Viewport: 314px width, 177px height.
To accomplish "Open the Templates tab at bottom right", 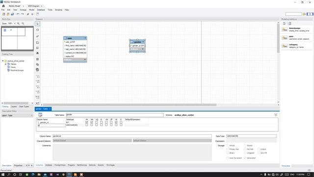I will click(x=286, y=166).
